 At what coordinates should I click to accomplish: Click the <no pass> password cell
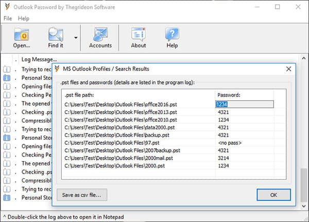230,143
